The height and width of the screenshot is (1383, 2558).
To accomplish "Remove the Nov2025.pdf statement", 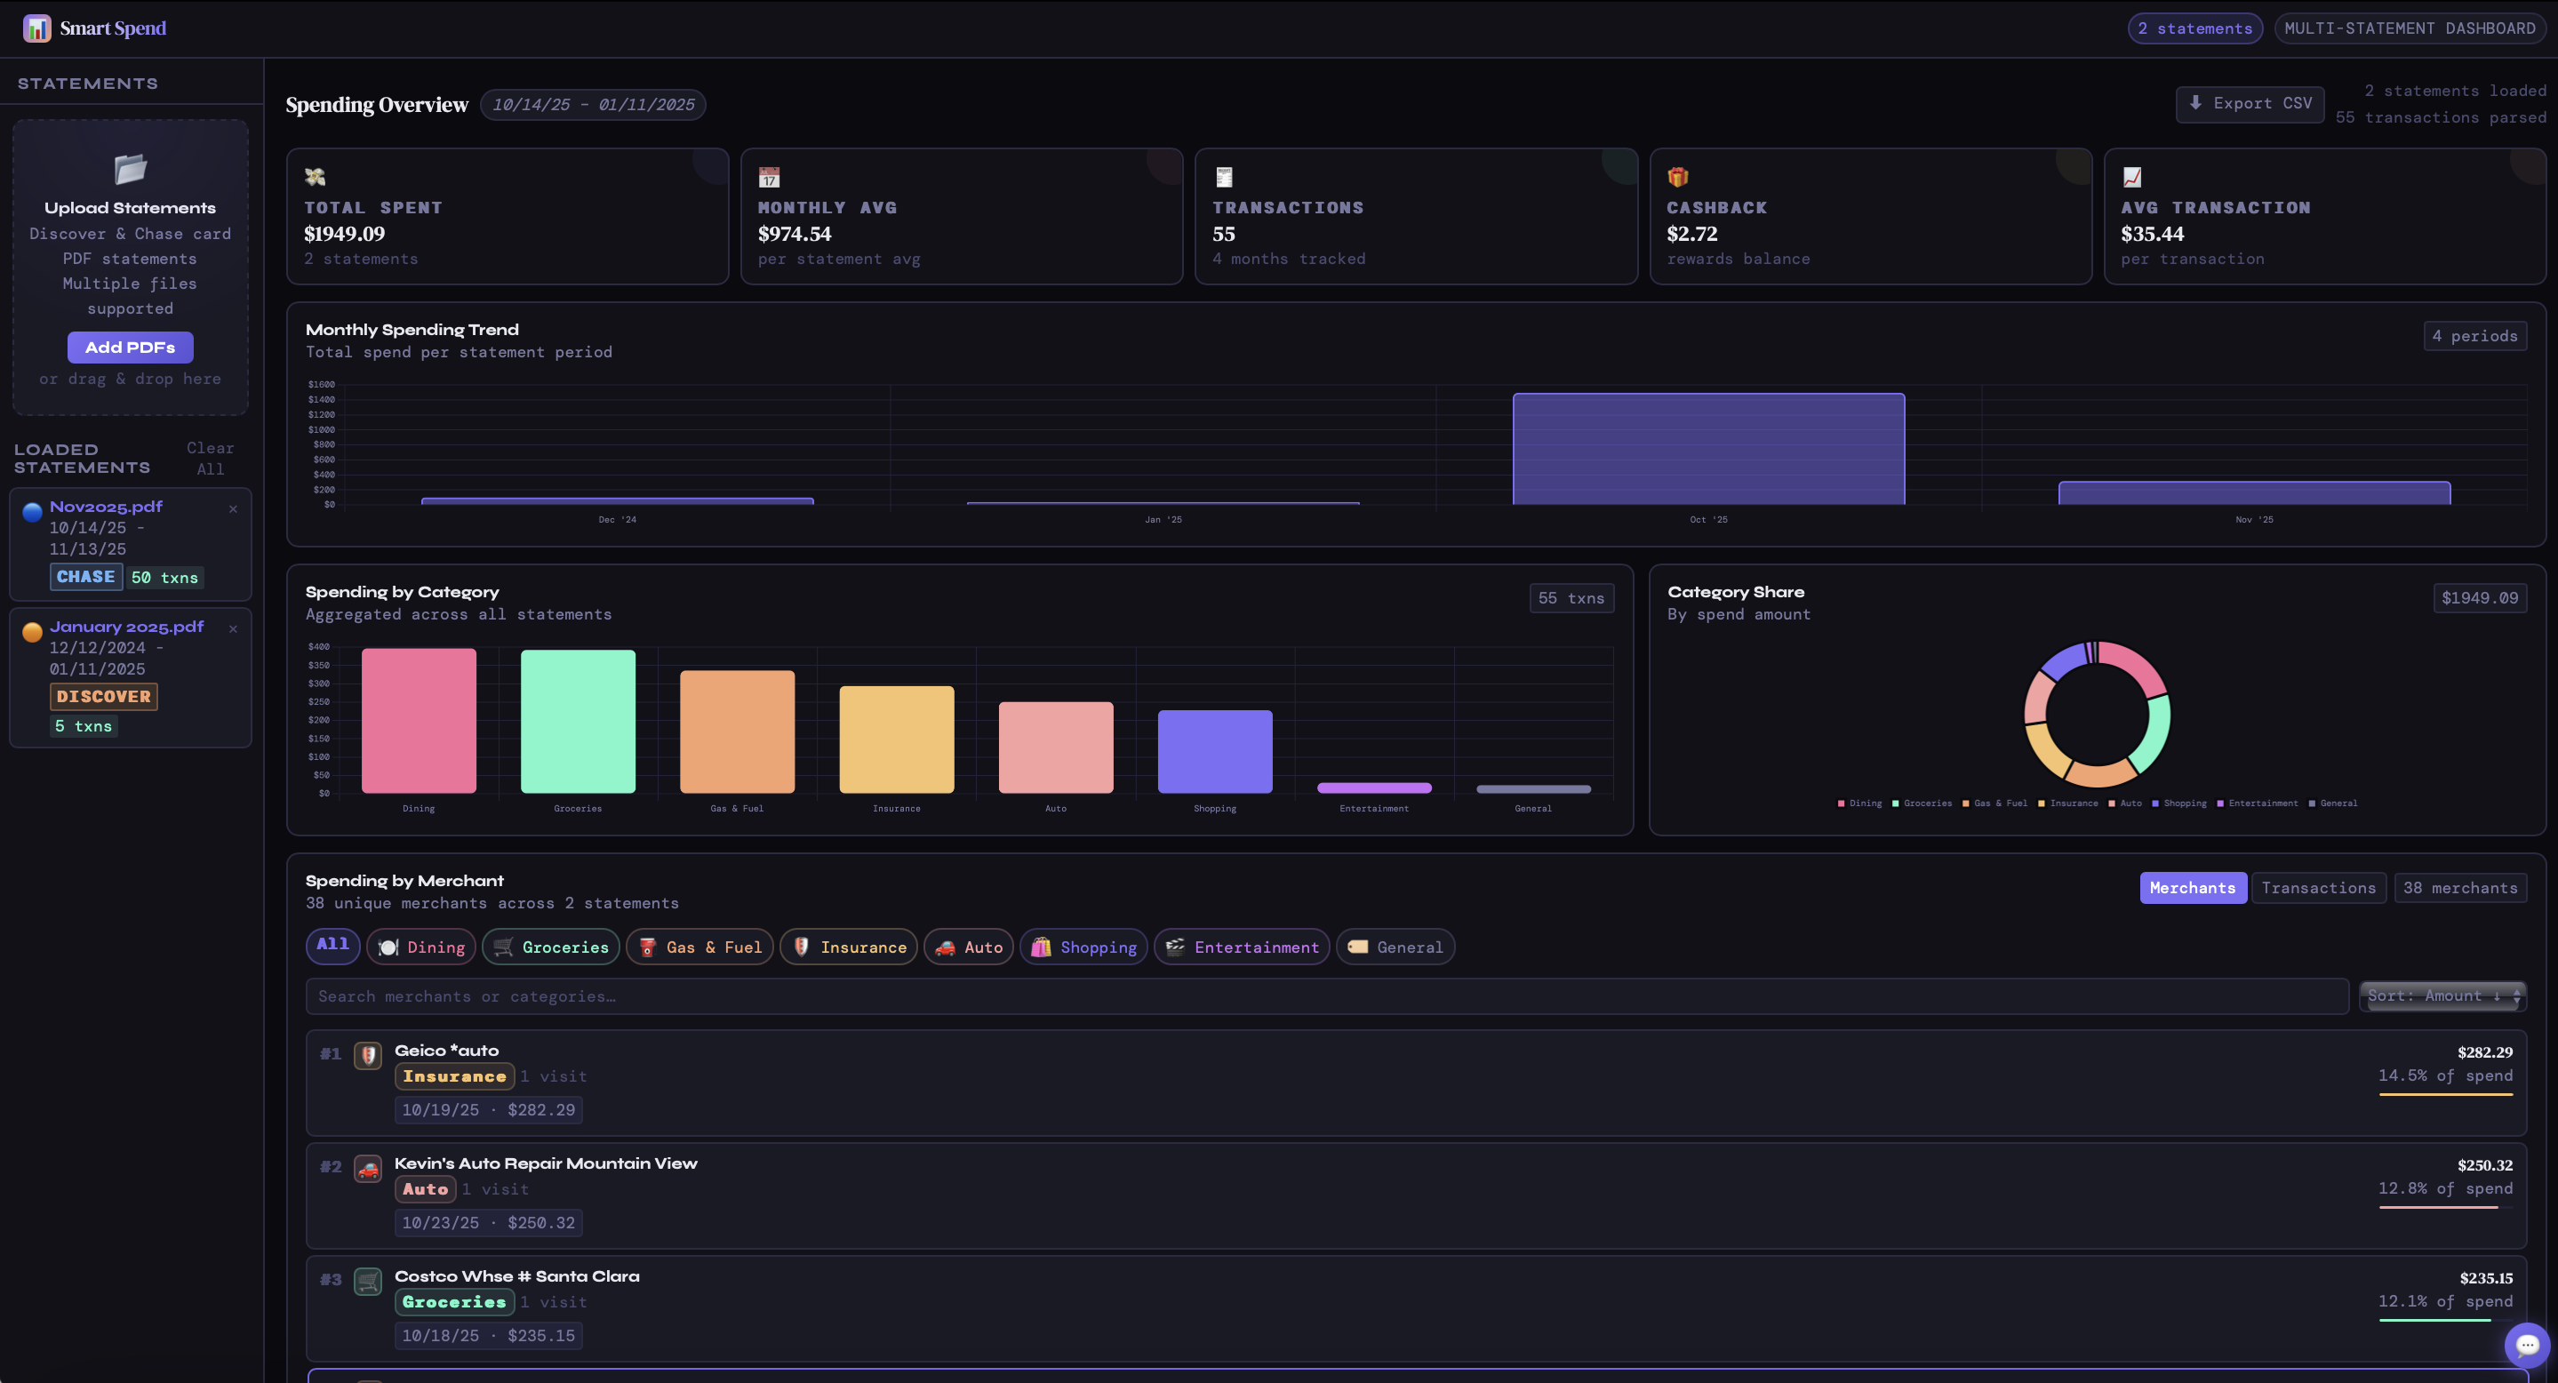I will point(234,509).
